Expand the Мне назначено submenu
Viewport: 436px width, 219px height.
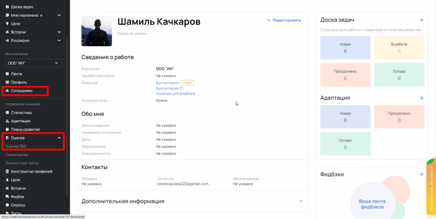[59, 15]
